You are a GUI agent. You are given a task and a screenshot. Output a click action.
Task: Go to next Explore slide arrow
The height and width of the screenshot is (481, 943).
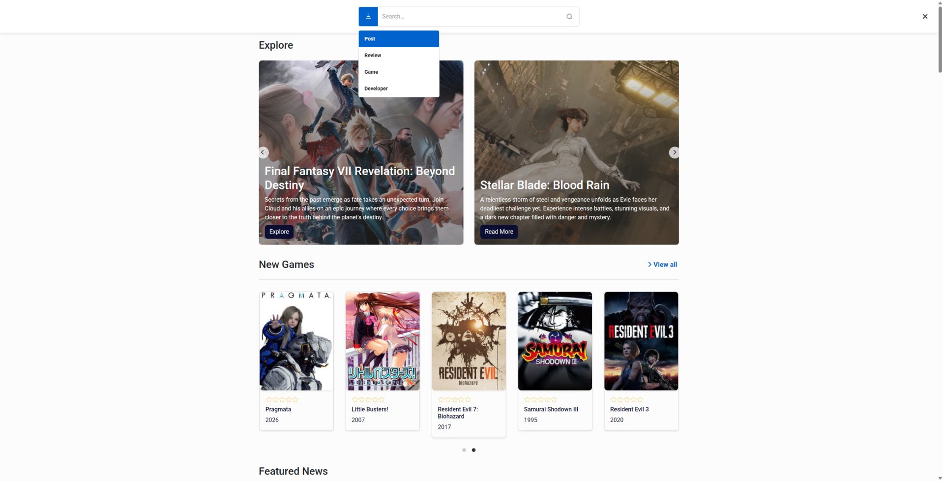pos(674,152)
